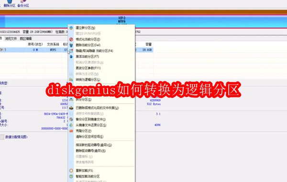This screenshot has width=287, height=182.
Task: Switch to the 浏览文件 tab
Action: coord(11,39)
